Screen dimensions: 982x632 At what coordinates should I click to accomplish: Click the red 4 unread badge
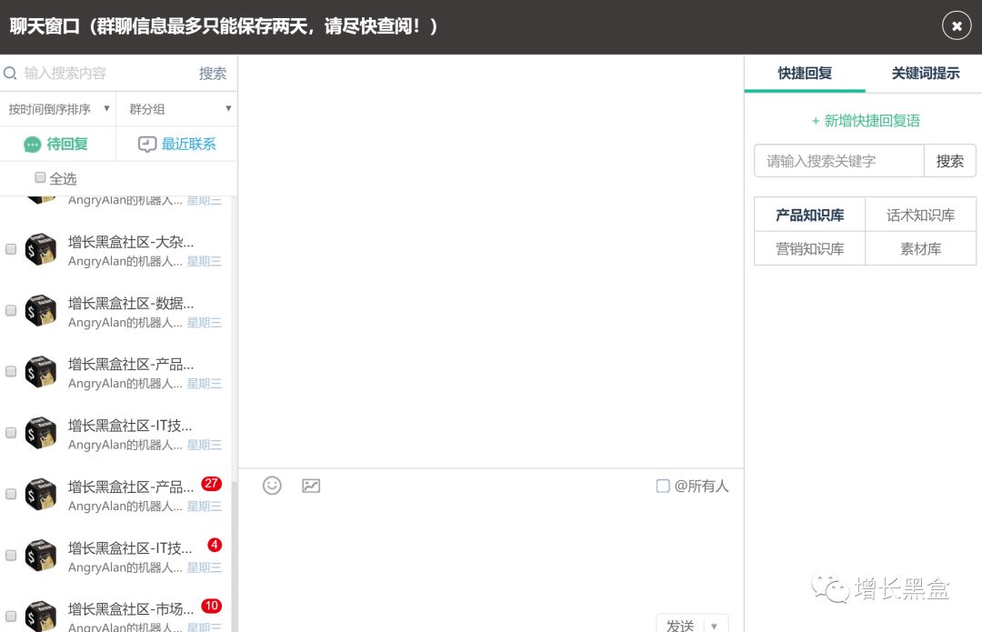coord(215,545)
